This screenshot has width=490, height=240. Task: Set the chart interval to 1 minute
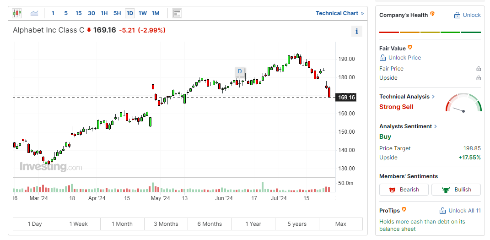point(53,13)
